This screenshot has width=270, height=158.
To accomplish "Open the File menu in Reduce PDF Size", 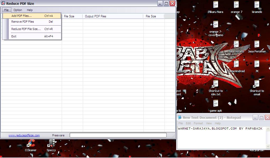I will 6,10.
